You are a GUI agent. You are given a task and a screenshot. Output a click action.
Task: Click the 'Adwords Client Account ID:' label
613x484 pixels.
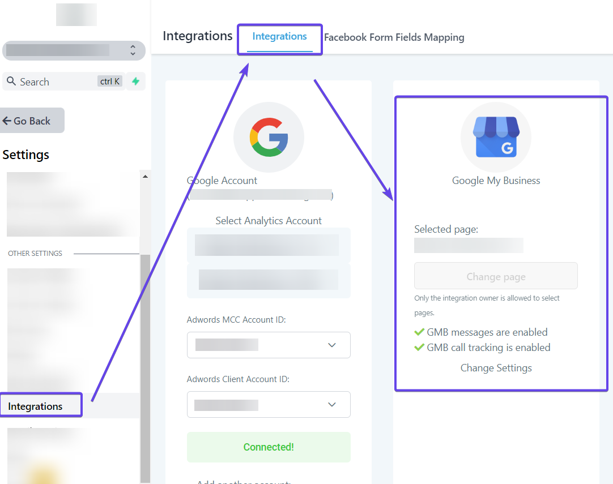[x=238, y=379]
